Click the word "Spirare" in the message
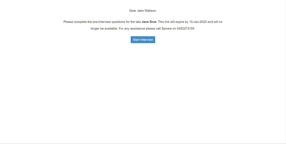This screenshot has width=286, height=144. click(x=167, y=29)
